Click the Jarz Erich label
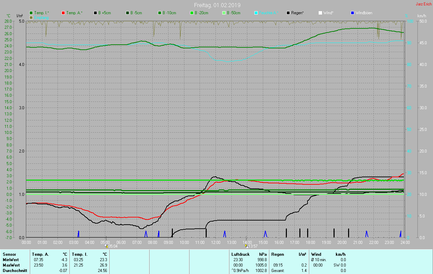The height and width of the screenshot is (274, 433). [x=424, y=4]
